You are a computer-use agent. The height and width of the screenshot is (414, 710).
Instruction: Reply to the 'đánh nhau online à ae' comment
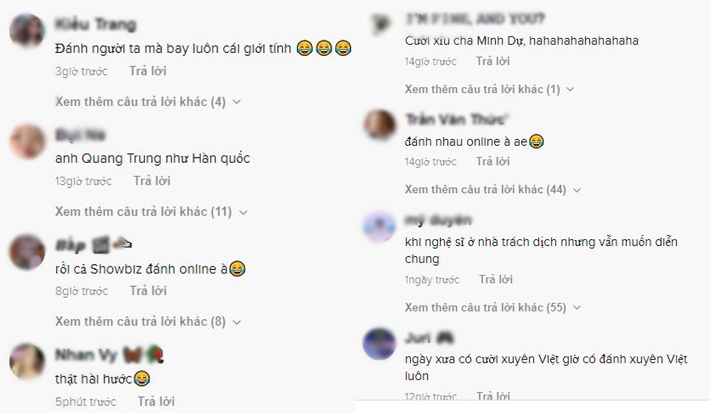coord(493,161)
